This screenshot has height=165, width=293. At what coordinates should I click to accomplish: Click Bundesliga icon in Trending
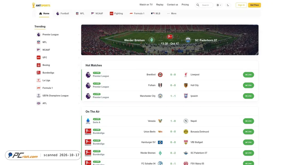(x=39, y=73)
